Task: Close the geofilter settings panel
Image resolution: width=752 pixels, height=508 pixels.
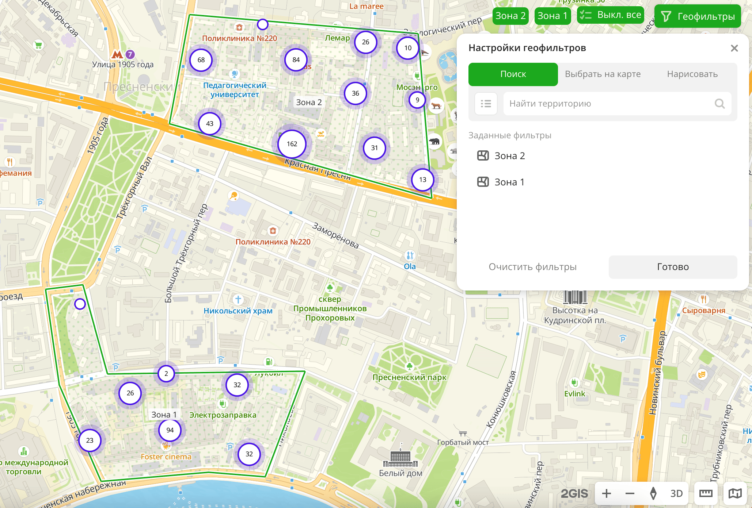Action: click(x=734, y=48)
